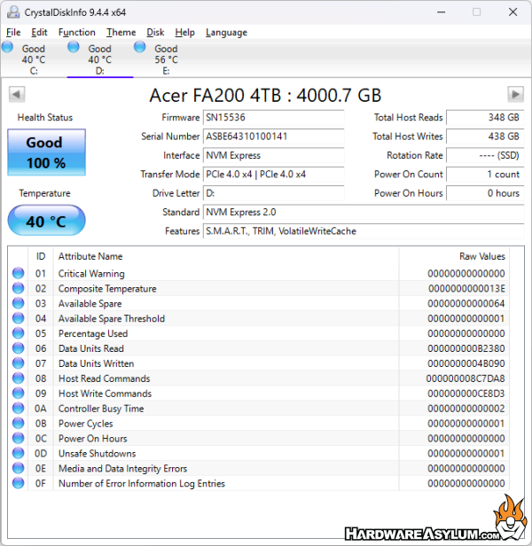Viewport: 532px width, 546px height.
Task: Click the Raw Values column header
Action: [454, 256]
